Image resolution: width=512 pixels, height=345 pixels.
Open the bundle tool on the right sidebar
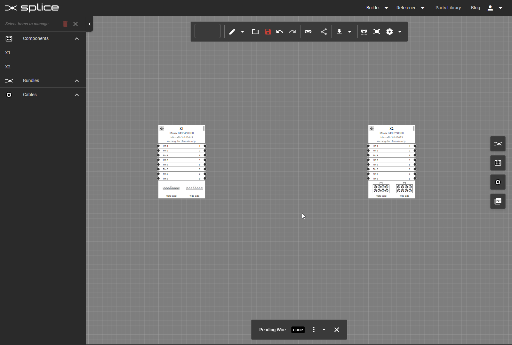498,144
